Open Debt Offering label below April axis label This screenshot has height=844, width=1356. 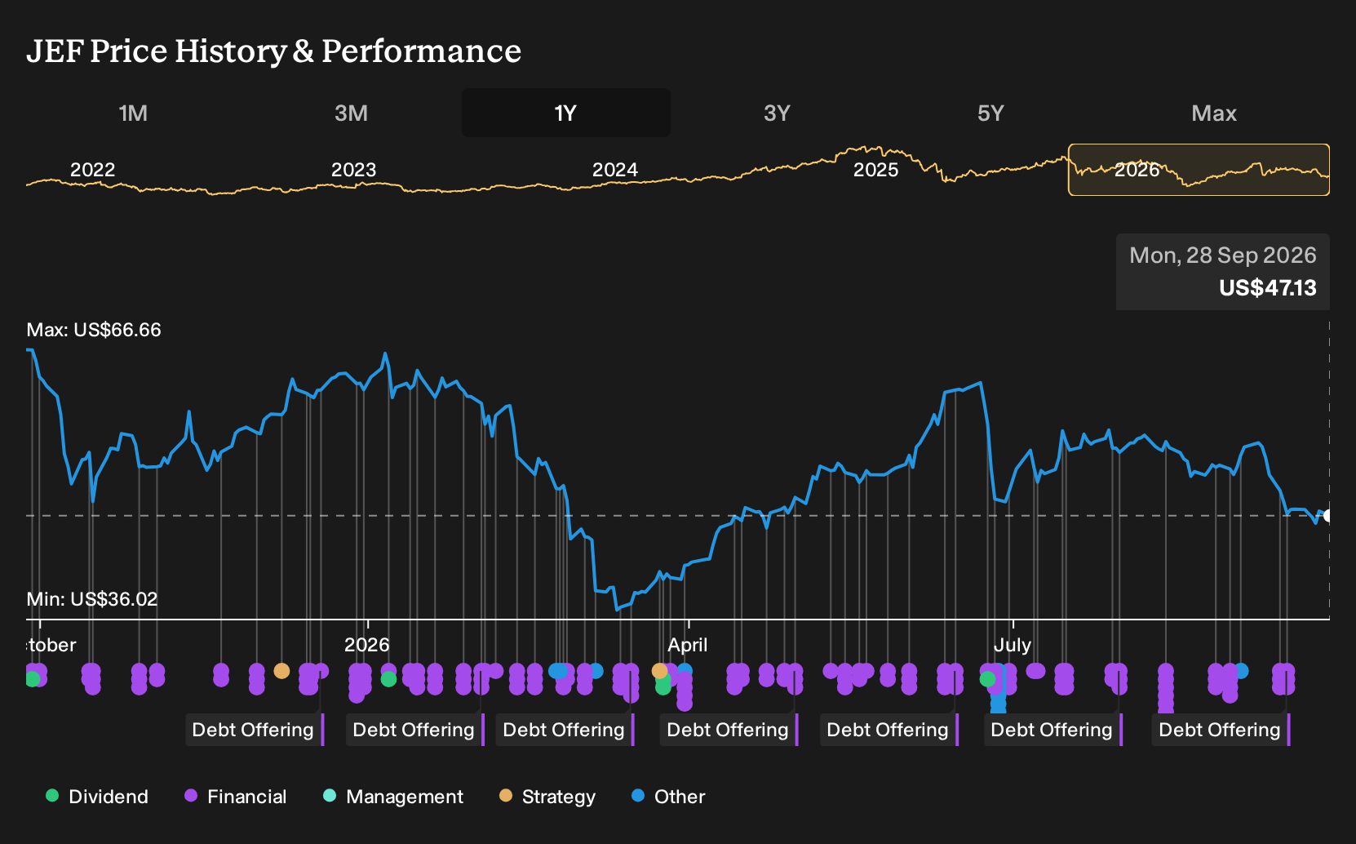point(729,730)
